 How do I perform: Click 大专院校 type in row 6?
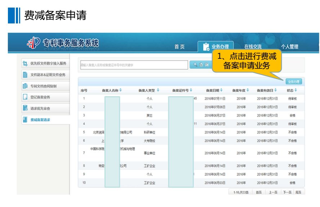(x=150, y=141)
